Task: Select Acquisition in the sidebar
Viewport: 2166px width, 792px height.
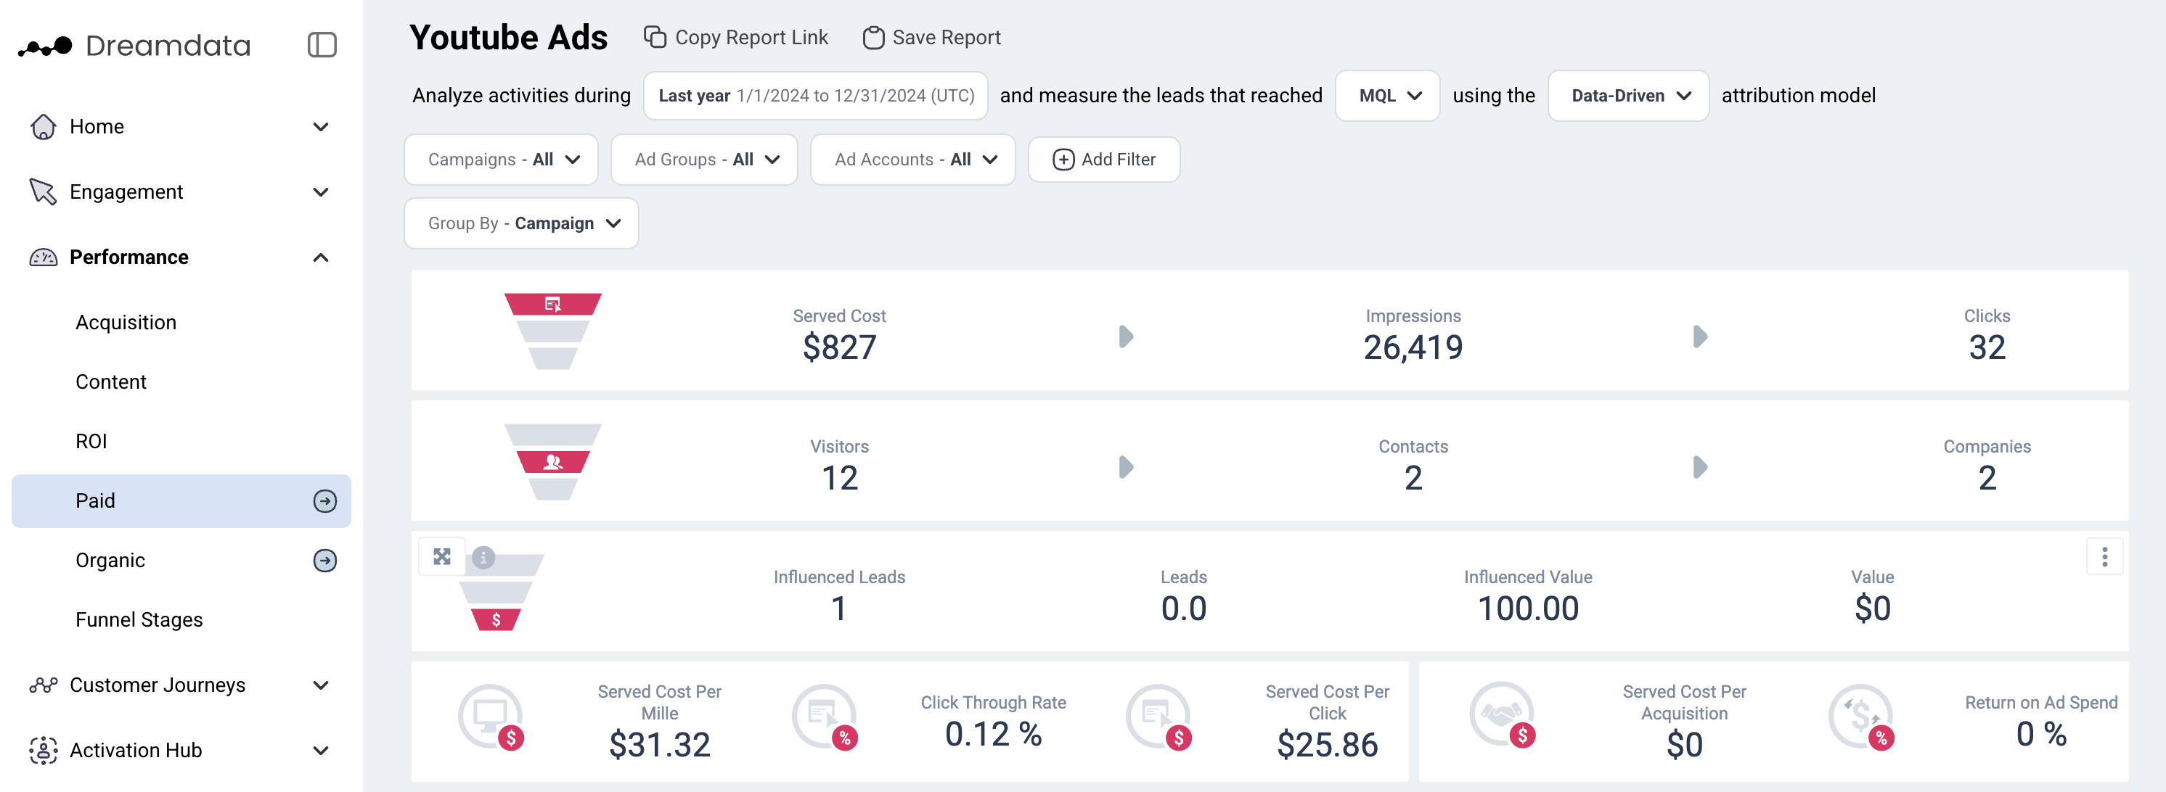Action: tap(126, 323)
